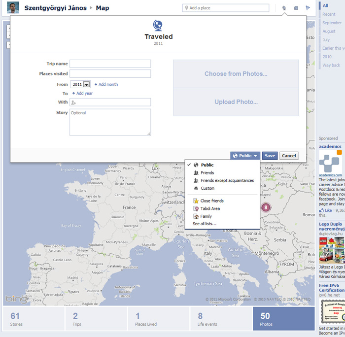Image resolution: width=345 pixels, height=337 pixels.
Task: Select Way back in timeline sidebar
Action: [x=331, y=65]
